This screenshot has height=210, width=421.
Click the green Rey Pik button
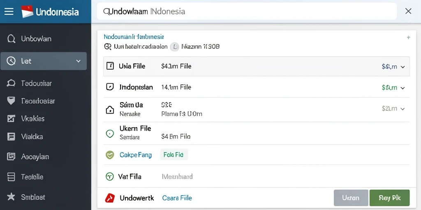point(390,198)
